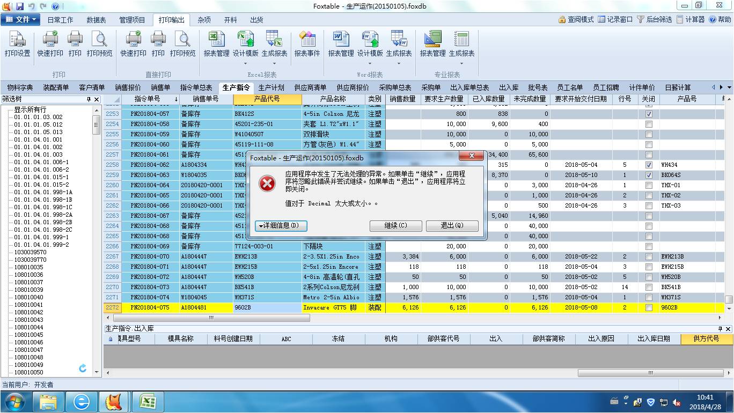The width and height of the screenshot is (734, 413).
Task: Click 打印预览 in the 打印 group
Action: pos(100,44)
